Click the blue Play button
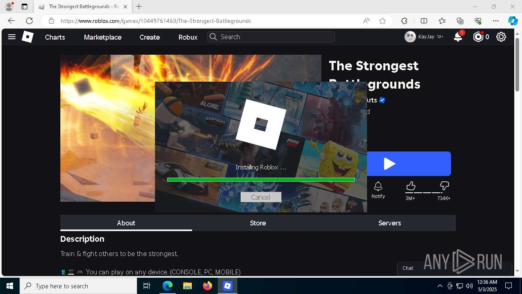Image resolution: width=522 pixels, height=294 pixels. [409, 164]
